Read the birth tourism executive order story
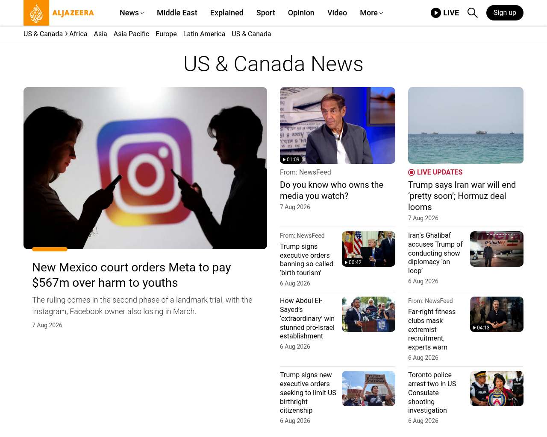This screenshot has width=547, height=437. pos(306,259)
